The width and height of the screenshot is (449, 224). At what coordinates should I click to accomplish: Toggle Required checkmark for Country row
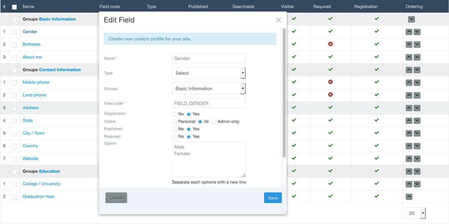(330, 145)
